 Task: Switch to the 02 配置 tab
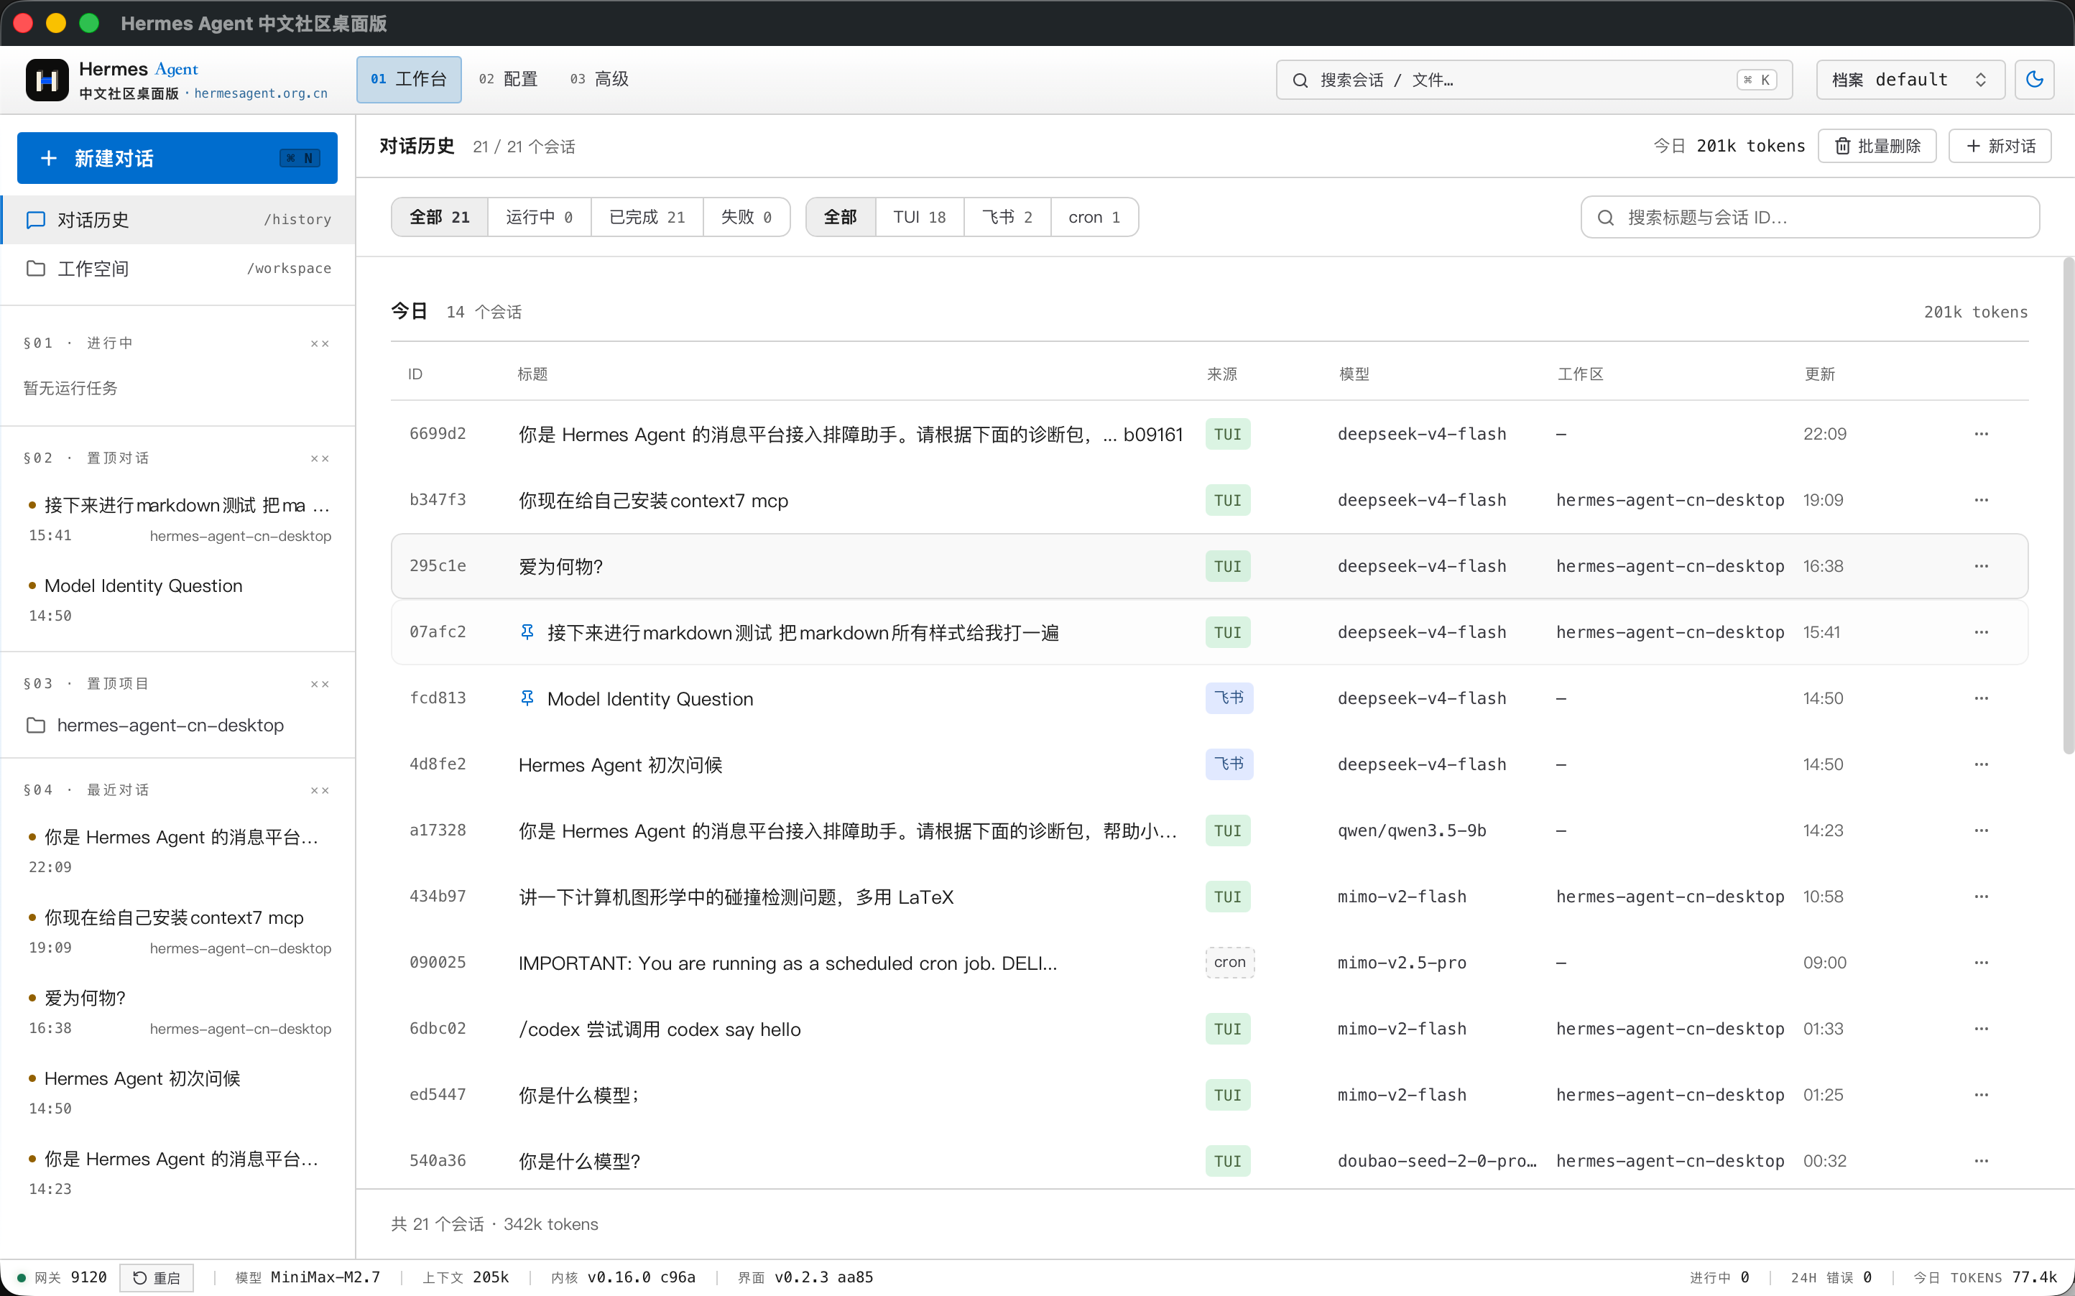508,80
